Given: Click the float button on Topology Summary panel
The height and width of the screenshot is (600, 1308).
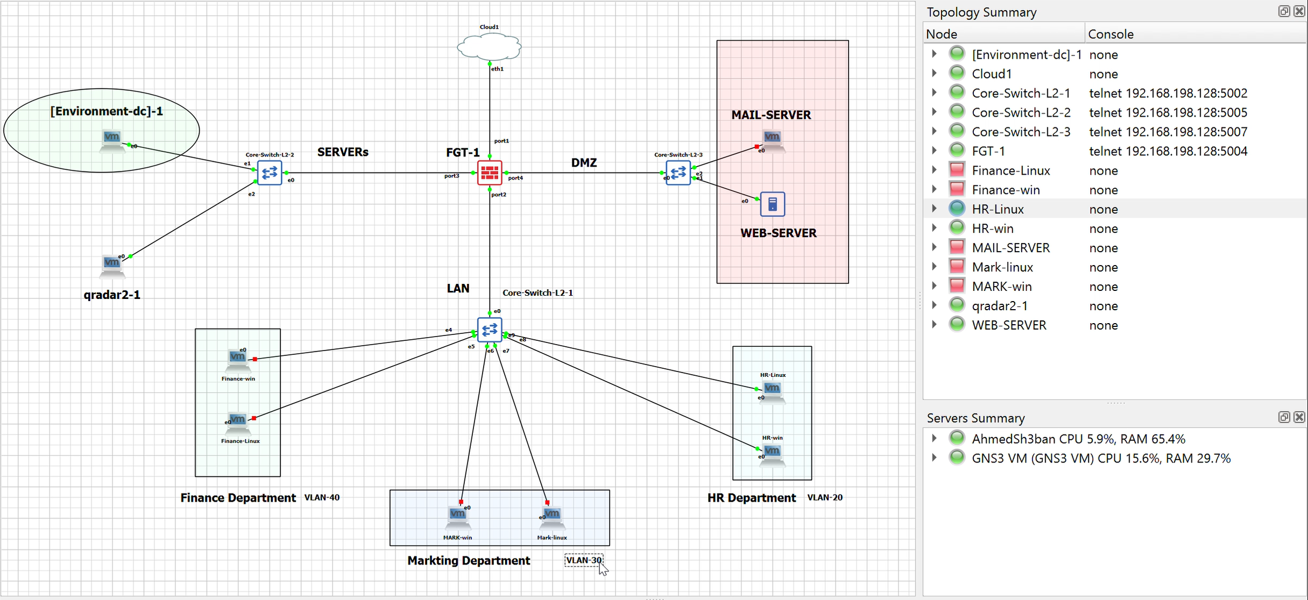Looking at the screenshot, I should (1284, 11).
